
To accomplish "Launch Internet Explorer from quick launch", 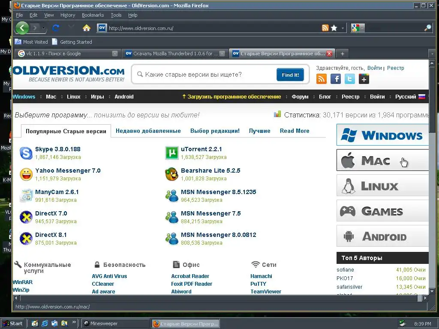I will pos(45,323).
